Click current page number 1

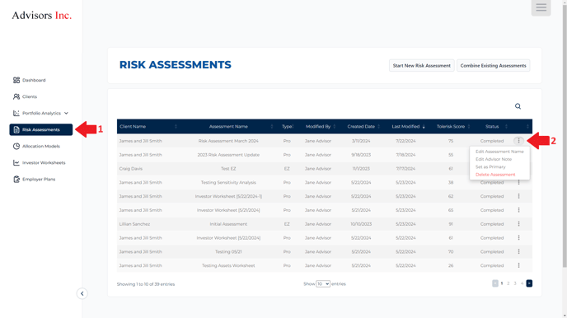[x=502, y=283]
